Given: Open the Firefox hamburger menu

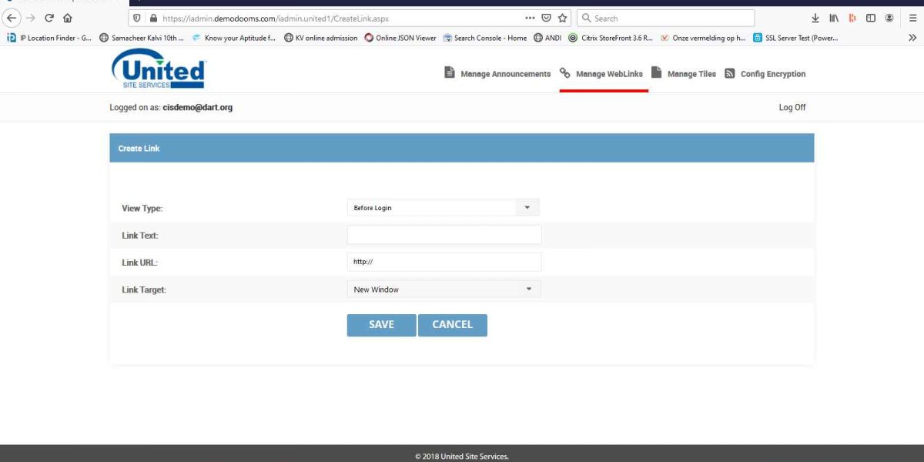Looking at the screenshot, I should pos(912,17).
